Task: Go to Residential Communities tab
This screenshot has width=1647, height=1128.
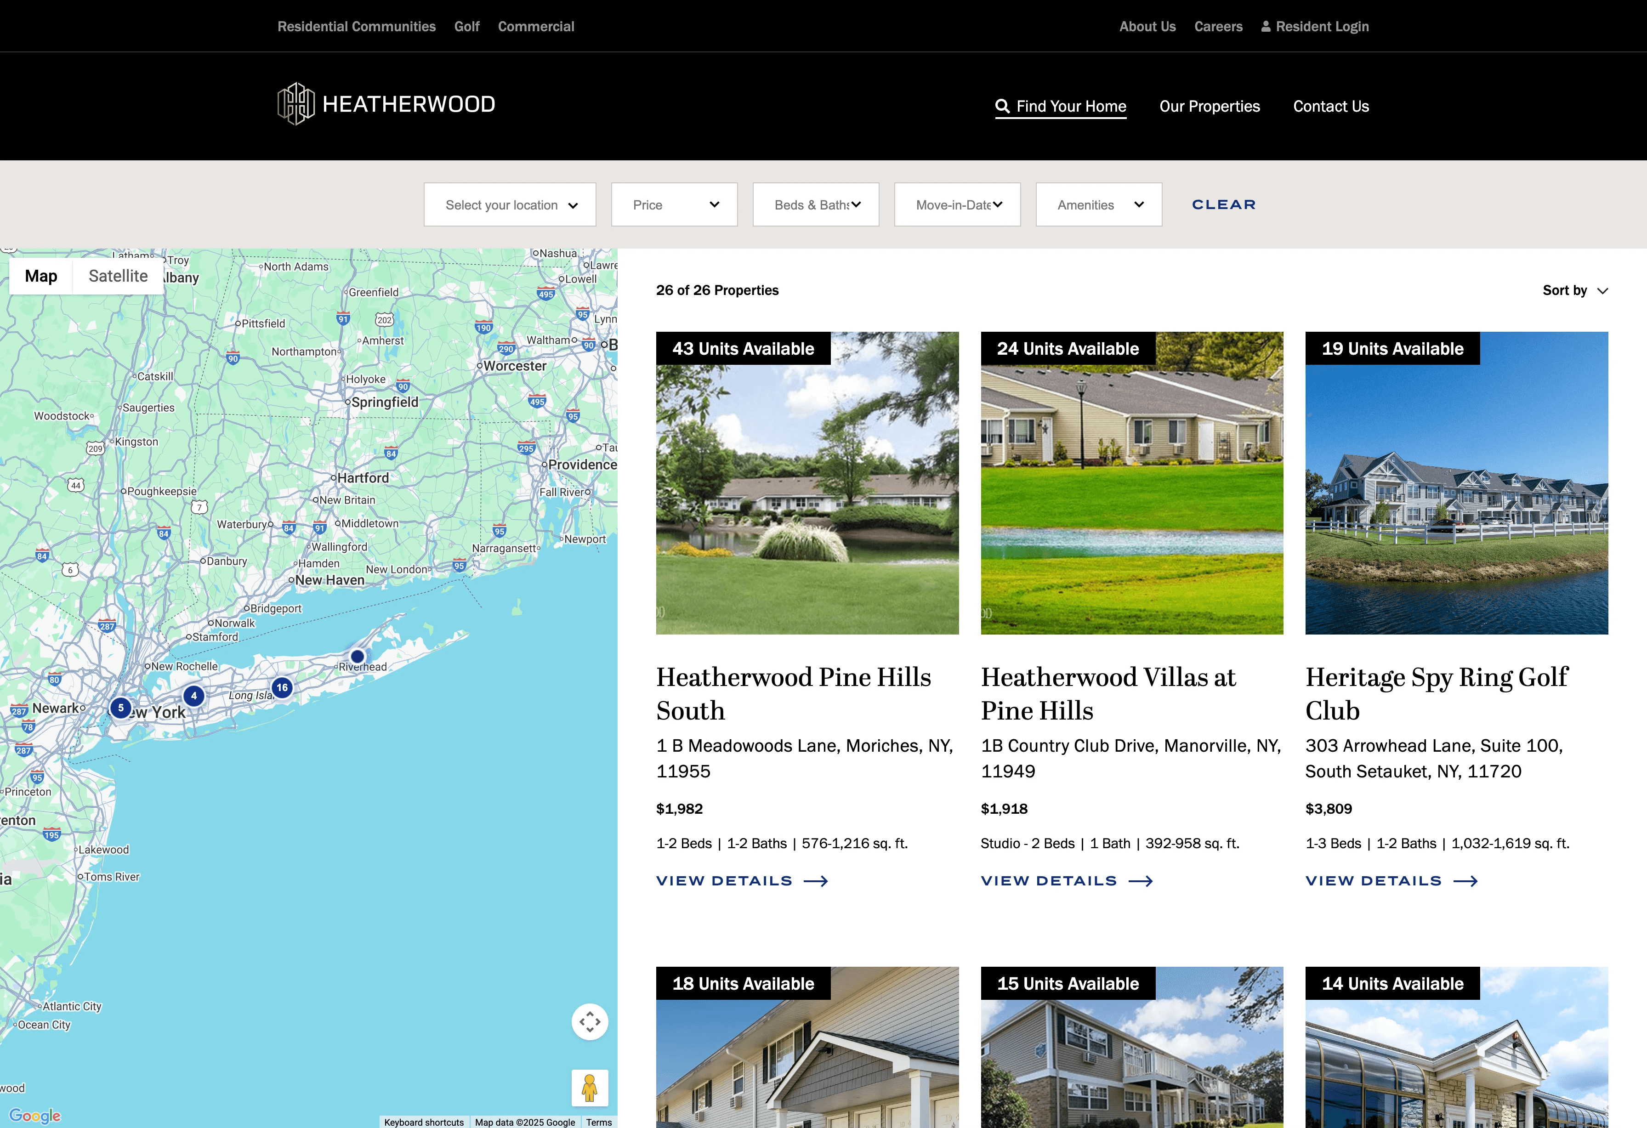Action: 357,27
